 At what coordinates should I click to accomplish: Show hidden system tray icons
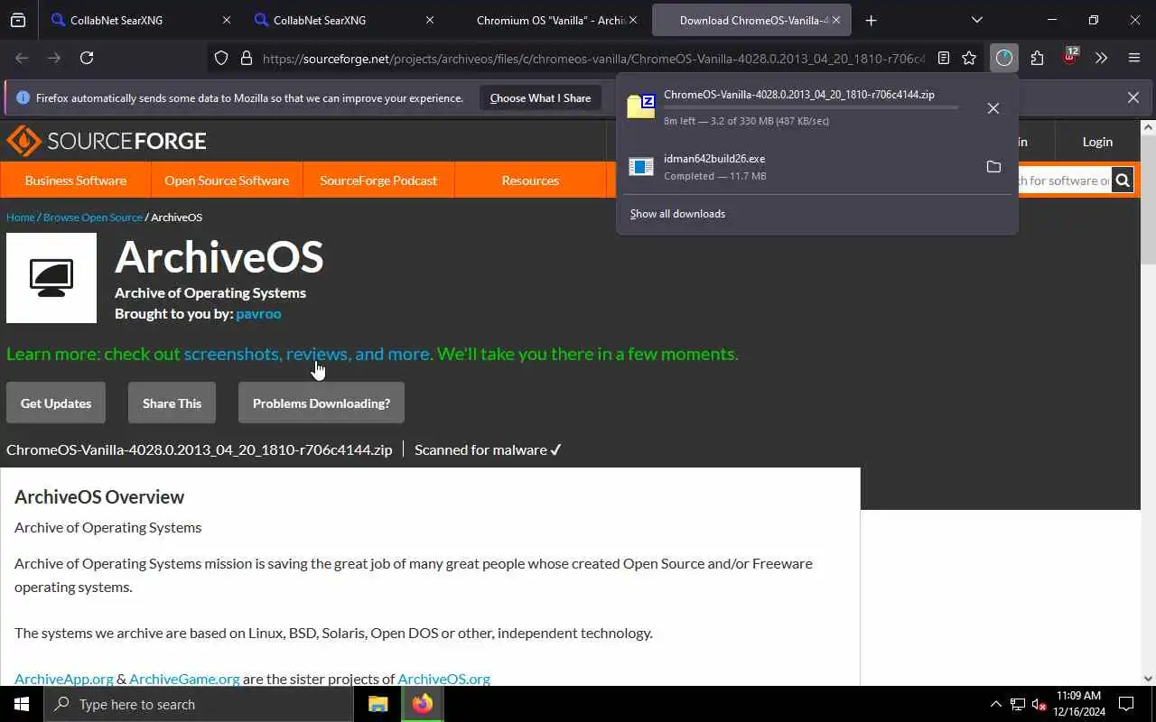pyautogui.click(x=996, y=704)
